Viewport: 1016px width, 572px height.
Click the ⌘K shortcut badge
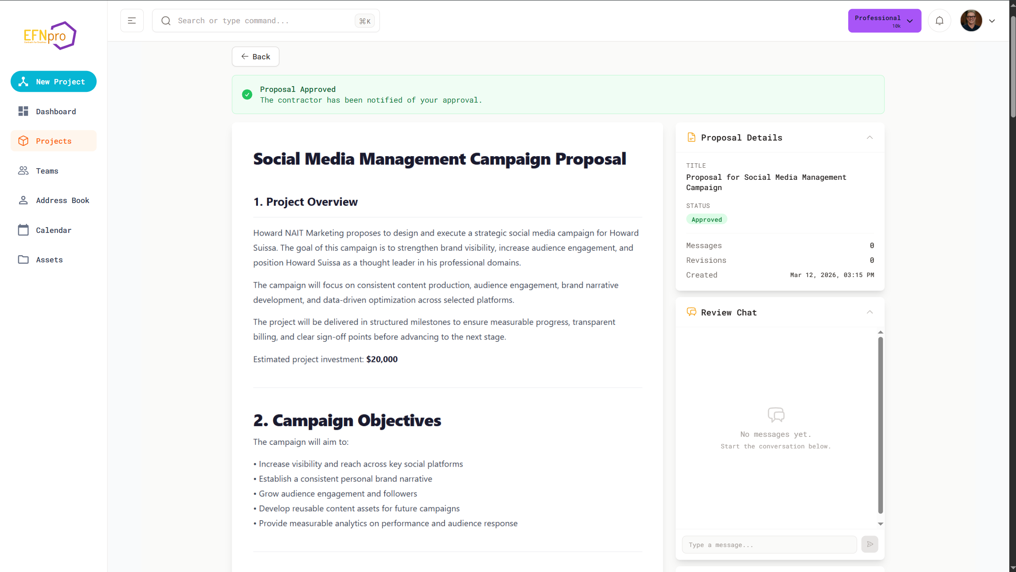point(365,21)
